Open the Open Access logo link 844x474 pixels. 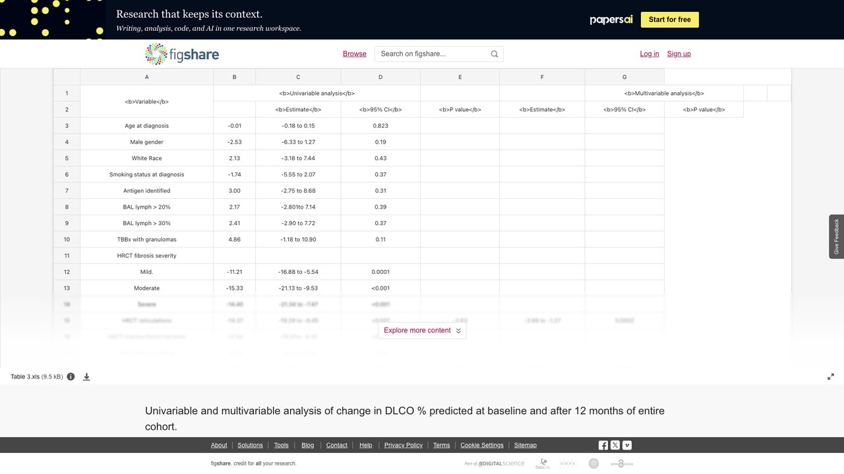pos(621,463)
